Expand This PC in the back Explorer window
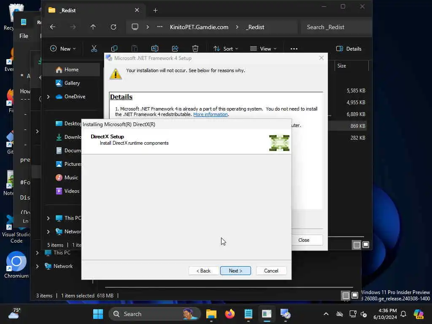Viewport: 432px width, 324px height. (37, 253)
